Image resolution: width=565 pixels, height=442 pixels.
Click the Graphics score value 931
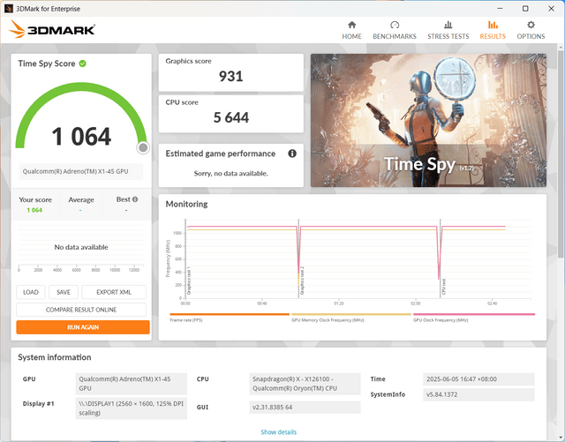click(231, 76)
